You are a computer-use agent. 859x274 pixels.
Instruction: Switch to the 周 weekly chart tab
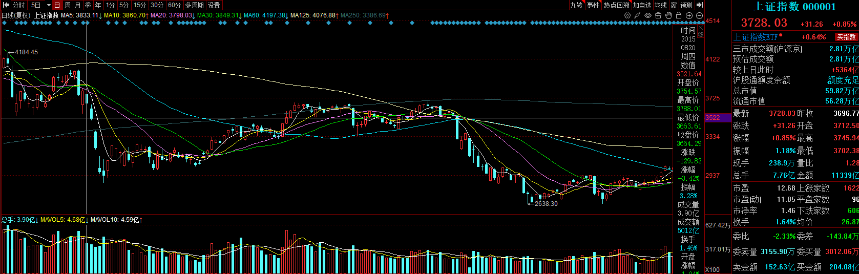tap(68, 5)
